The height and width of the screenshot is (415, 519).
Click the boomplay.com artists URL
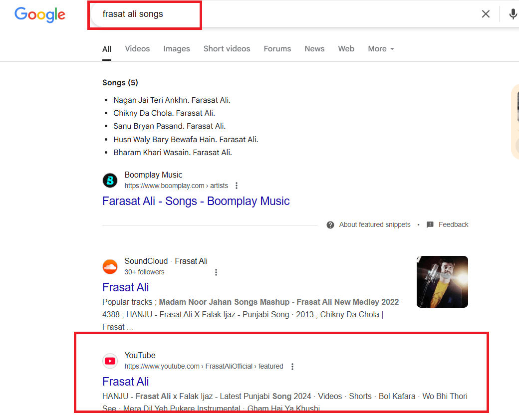point(176,186)
